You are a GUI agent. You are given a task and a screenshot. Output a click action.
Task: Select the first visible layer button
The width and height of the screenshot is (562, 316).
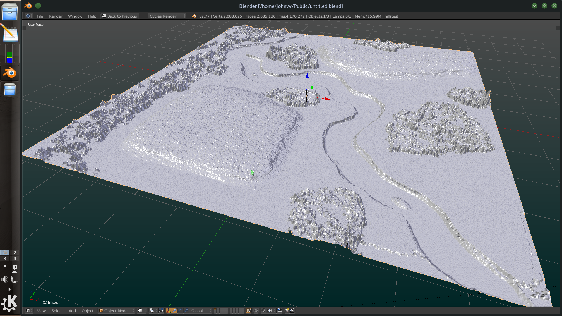coord(215,309)
